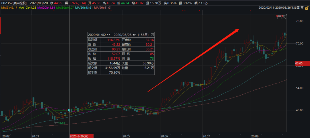The image size is (310, 138).
Task: Click the 20.06 time axis label
Action: click(164, 136)
